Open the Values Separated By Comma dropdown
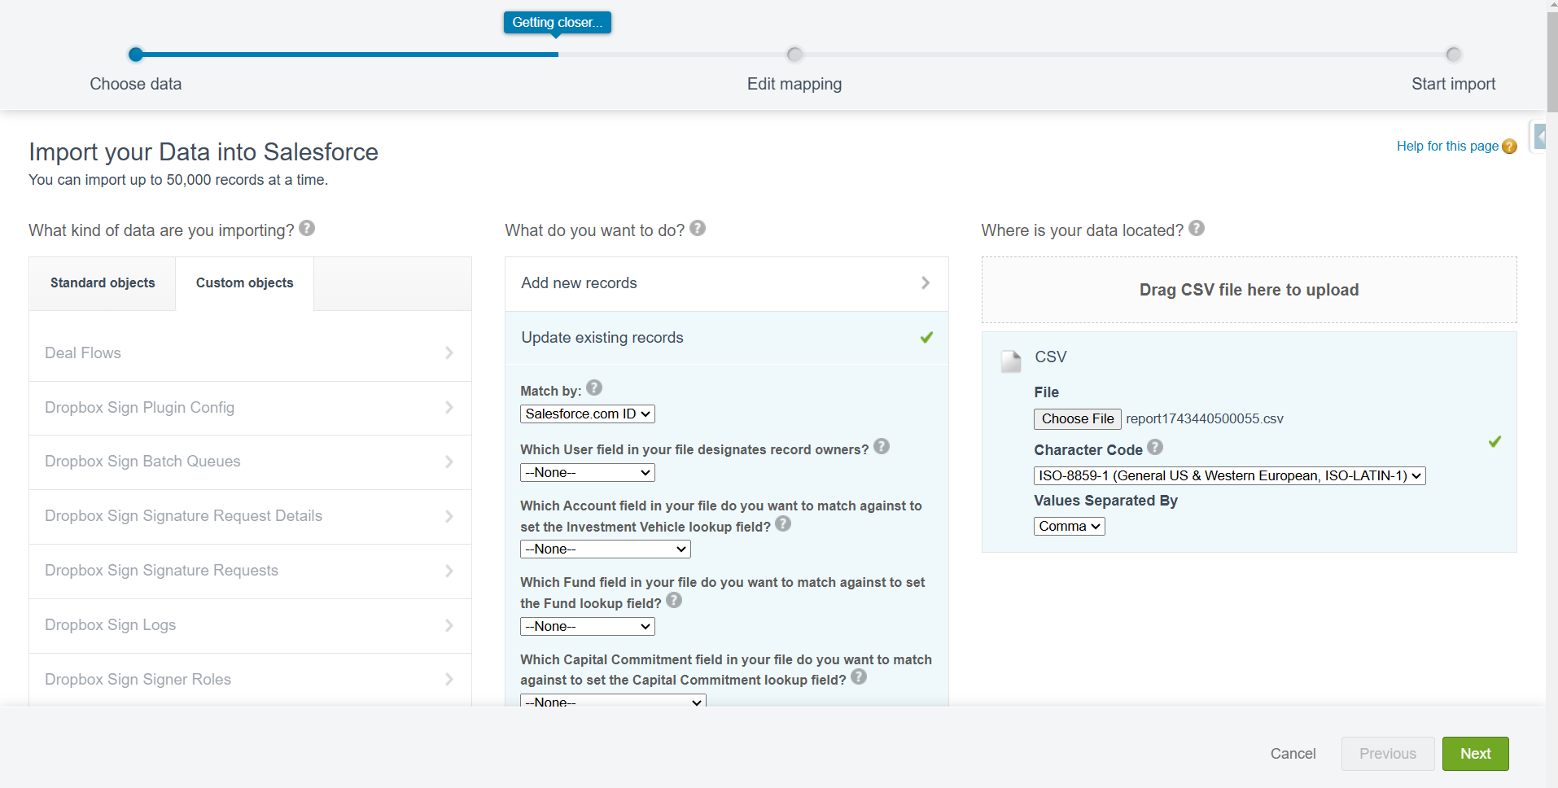Screen dimensions: 1558x788 click(1070, 526)
